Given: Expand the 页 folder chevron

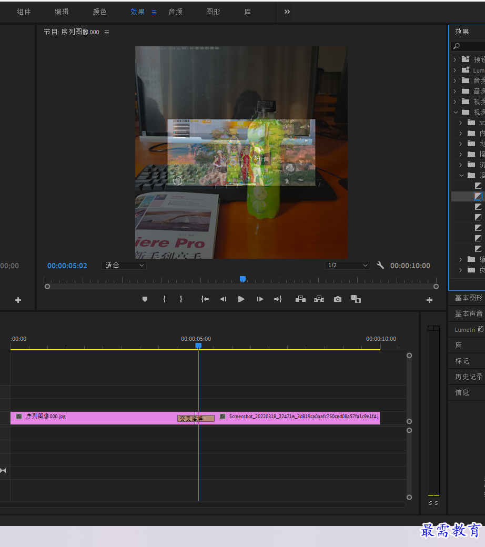Looking at the screenshot, I should coord(461,270).
